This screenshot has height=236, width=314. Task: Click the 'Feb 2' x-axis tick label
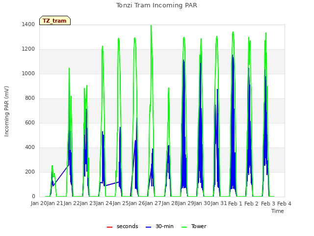click(252, 204)
